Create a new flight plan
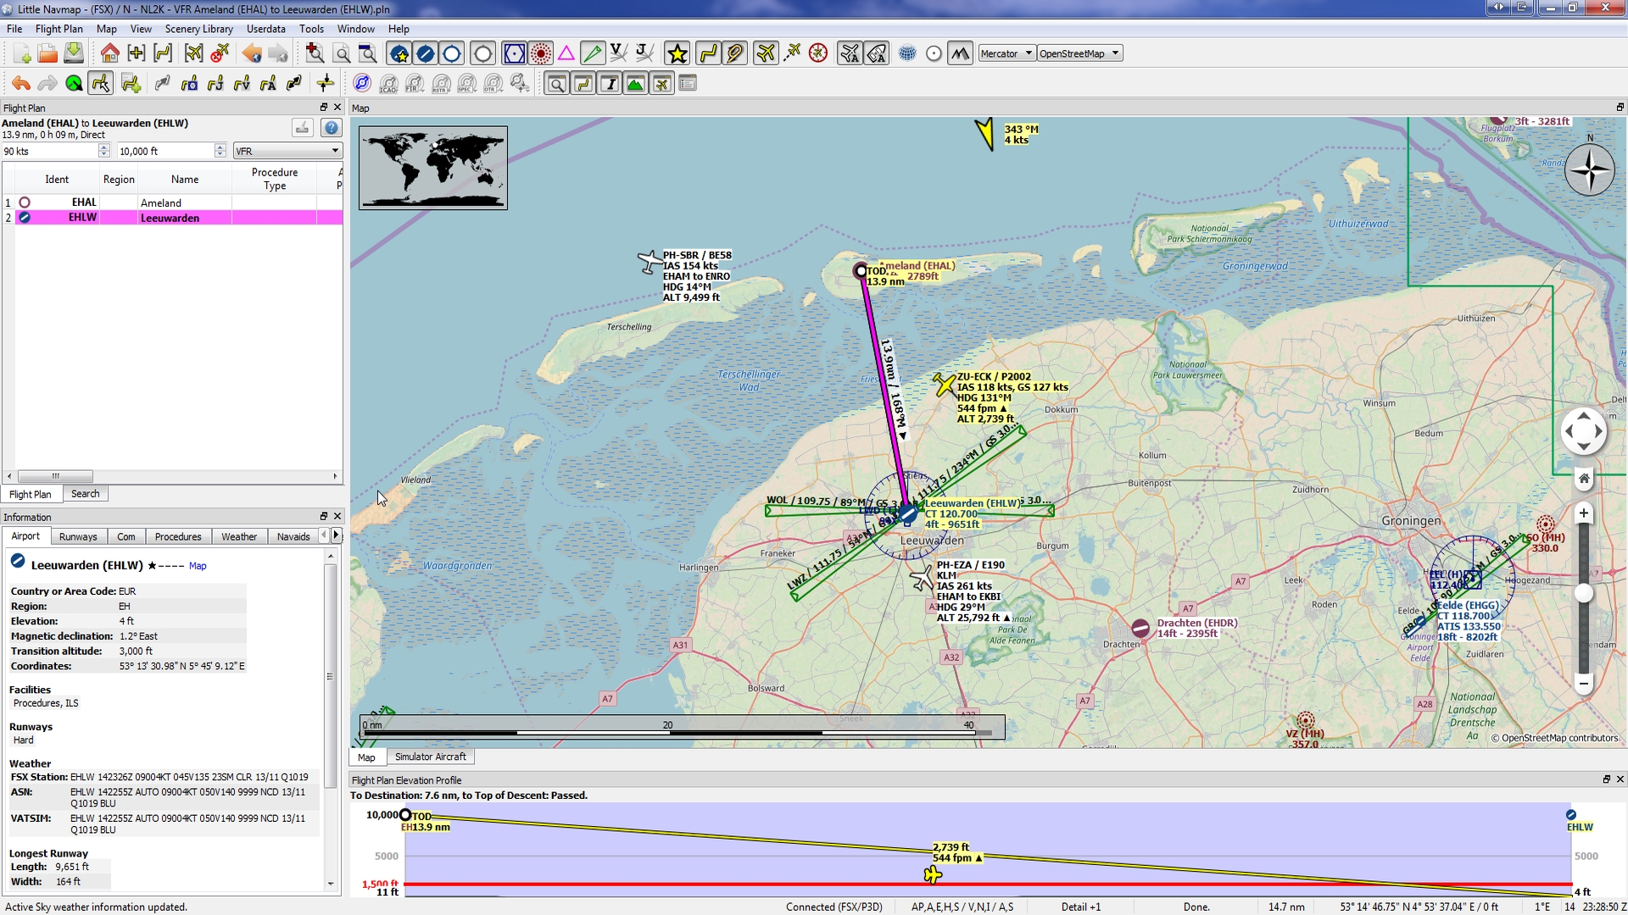The height and width of the screenshot is (915, 1628). pyautogui.click(x=21, y=53)
